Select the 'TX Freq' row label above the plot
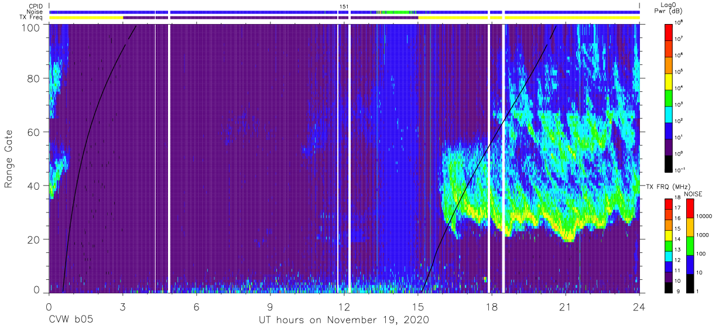Screen dimensions: 719x332 pos(32,18)
